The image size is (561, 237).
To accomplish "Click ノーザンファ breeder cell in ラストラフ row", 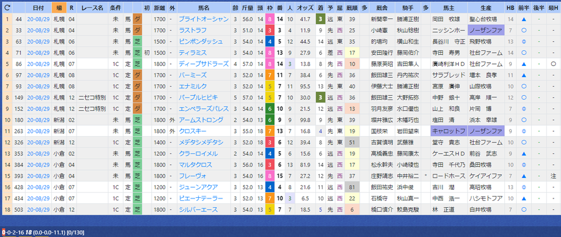I will coord(486,30).
